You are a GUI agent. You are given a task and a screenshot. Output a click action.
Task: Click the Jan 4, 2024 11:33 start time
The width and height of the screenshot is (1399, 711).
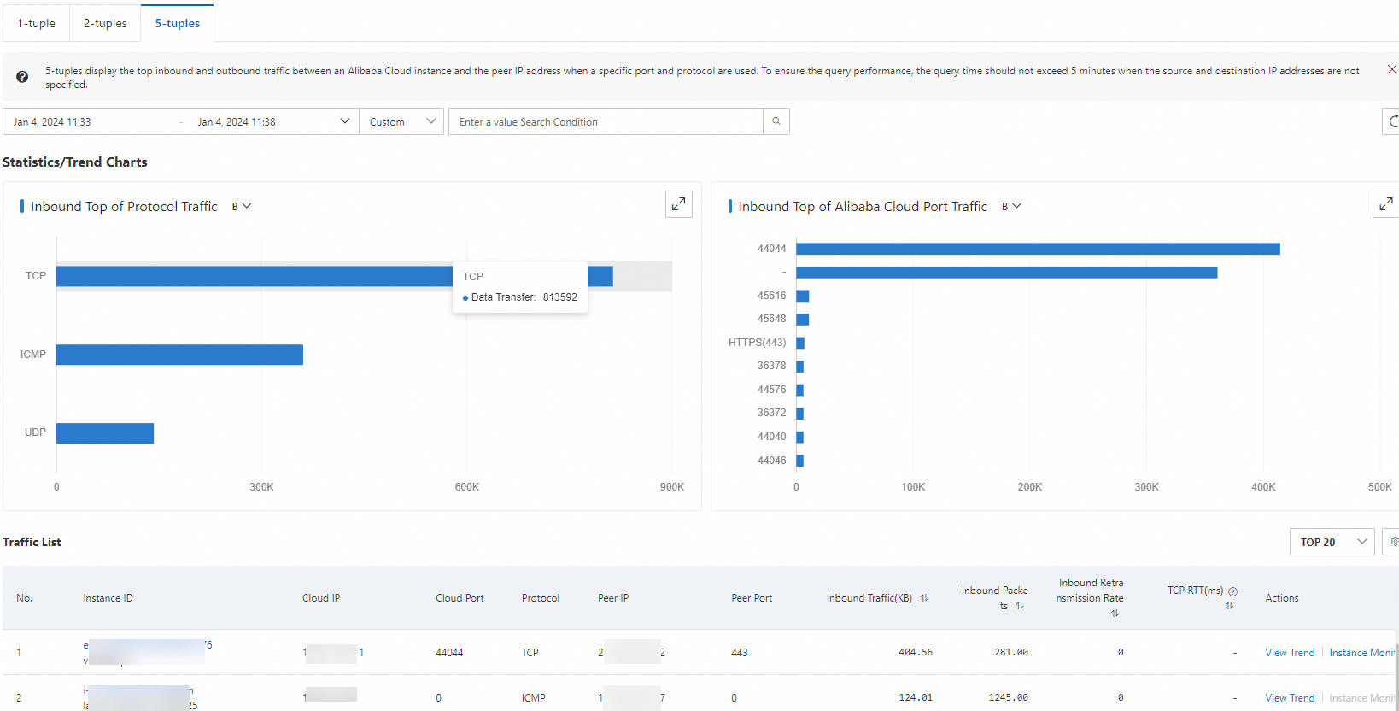52,122
